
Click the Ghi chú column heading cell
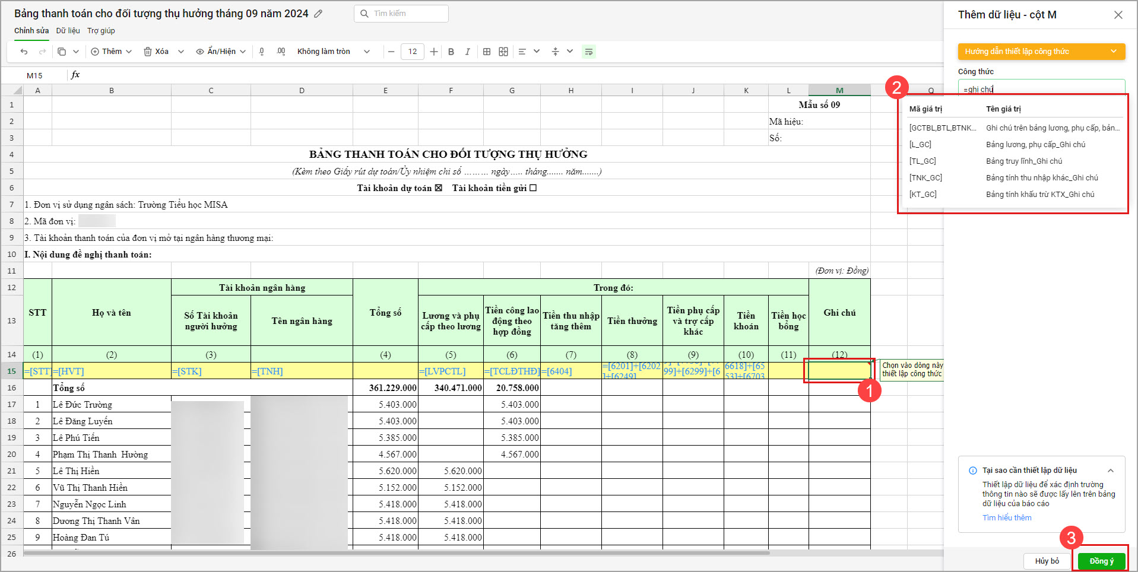click(x=839, y=313)
